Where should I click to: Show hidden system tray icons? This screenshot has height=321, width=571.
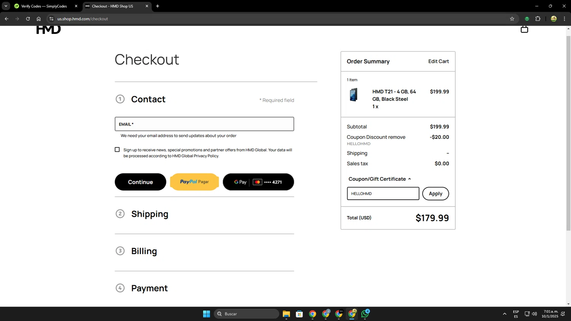tap(505, 314)
